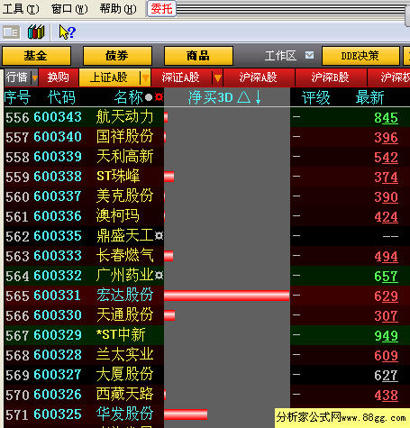Activate the context help cursor icon
Image resolution: width=410 pixels, height=428 pixels.
68,32
